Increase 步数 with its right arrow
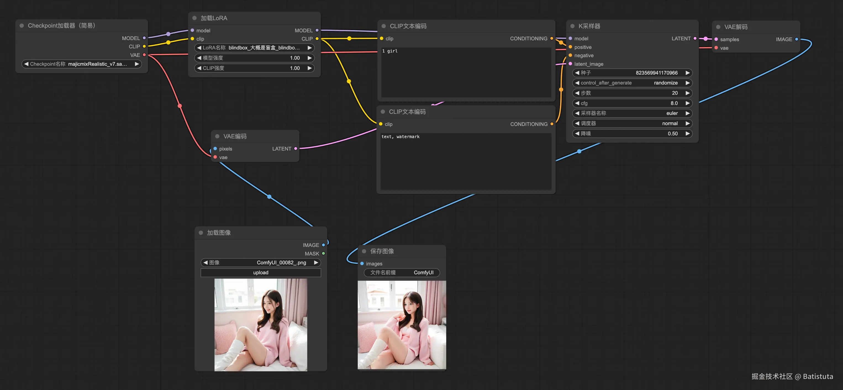This screenshot has width=843, height=390. (x=687, y=93)
